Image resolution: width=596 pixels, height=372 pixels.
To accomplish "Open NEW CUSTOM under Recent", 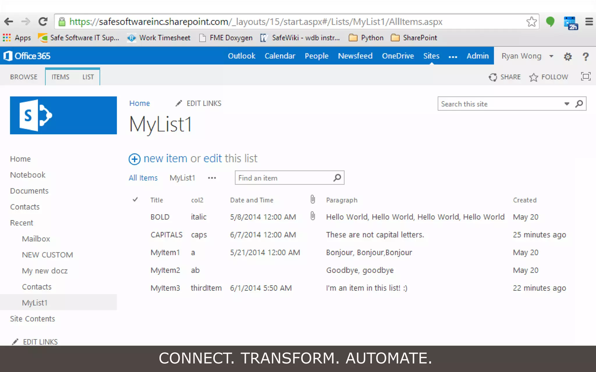I will pos(47,255).
